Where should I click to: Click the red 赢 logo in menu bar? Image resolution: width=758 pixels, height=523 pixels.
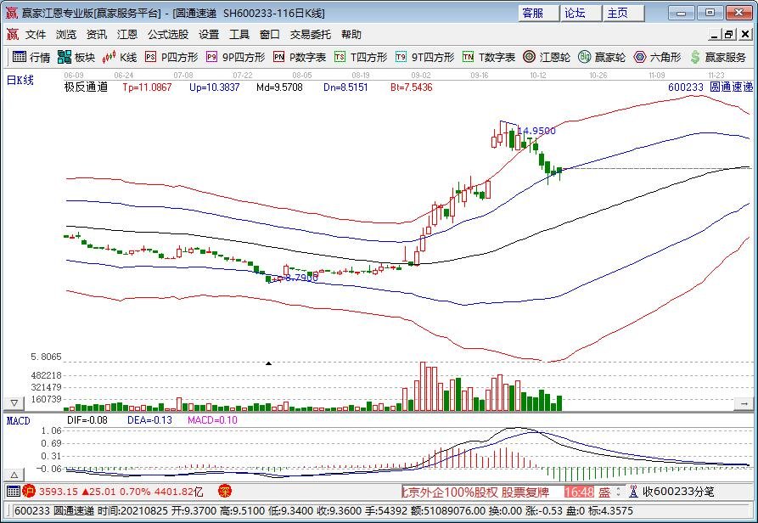[12, 34]
